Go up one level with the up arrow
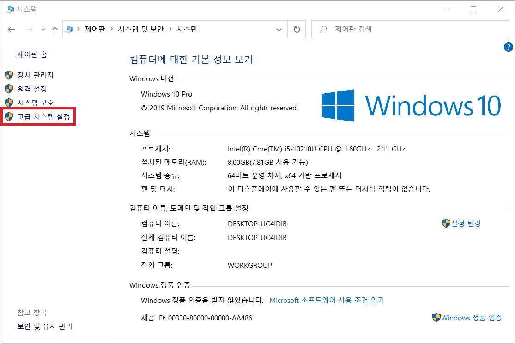The width and height of the screenshot is (515, 344). point(55,30)
